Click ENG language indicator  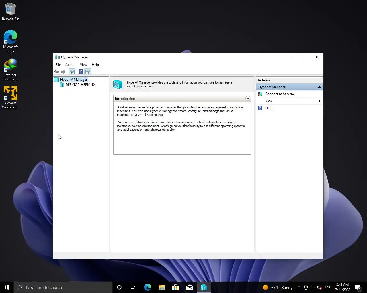click(x=328, y=287)
